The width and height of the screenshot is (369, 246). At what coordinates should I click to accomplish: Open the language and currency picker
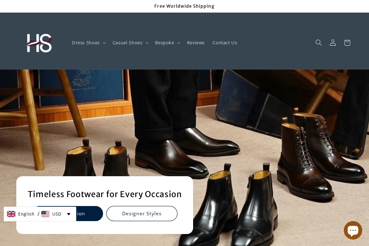click(40, 214)
